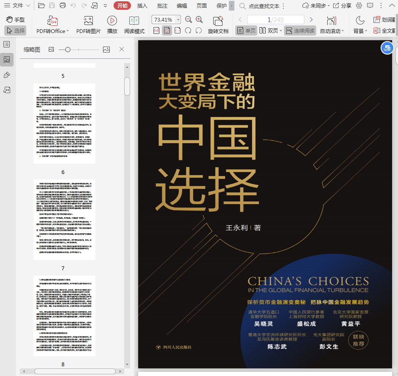This screenshot has width=398, height=376.
Task: Open the 未同步 cloud sync dropdown
Action: coord(316,6)
